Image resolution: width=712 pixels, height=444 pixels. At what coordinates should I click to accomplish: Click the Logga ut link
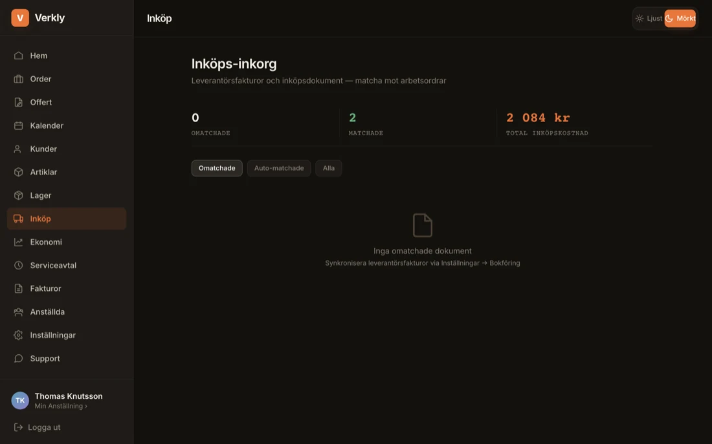[x=44, y=427]
